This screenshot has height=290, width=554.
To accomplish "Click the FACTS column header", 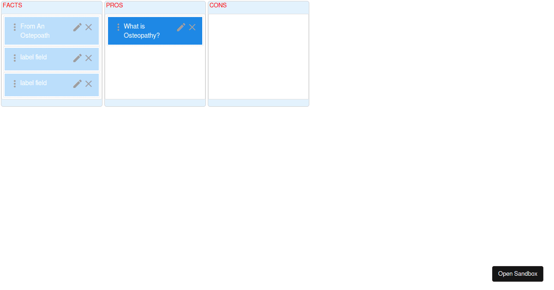I will coord(13,6).
